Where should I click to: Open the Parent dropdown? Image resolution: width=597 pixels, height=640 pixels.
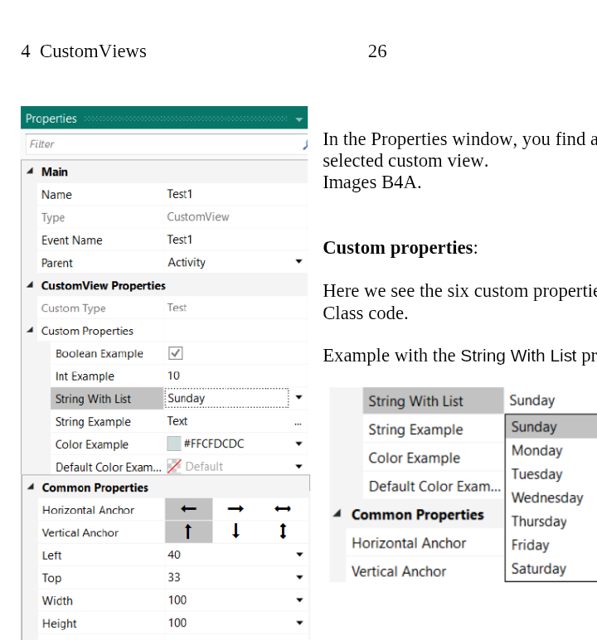tap(298, 262)
